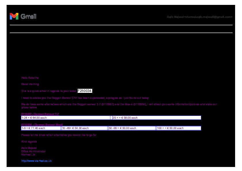Click the highlighted order number F250034

pyautogui.click(x=85, y=91)
